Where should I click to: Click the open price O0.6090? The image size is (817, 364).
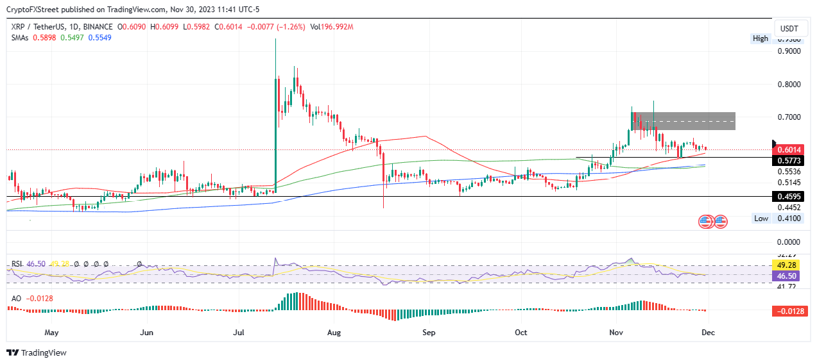130,27
